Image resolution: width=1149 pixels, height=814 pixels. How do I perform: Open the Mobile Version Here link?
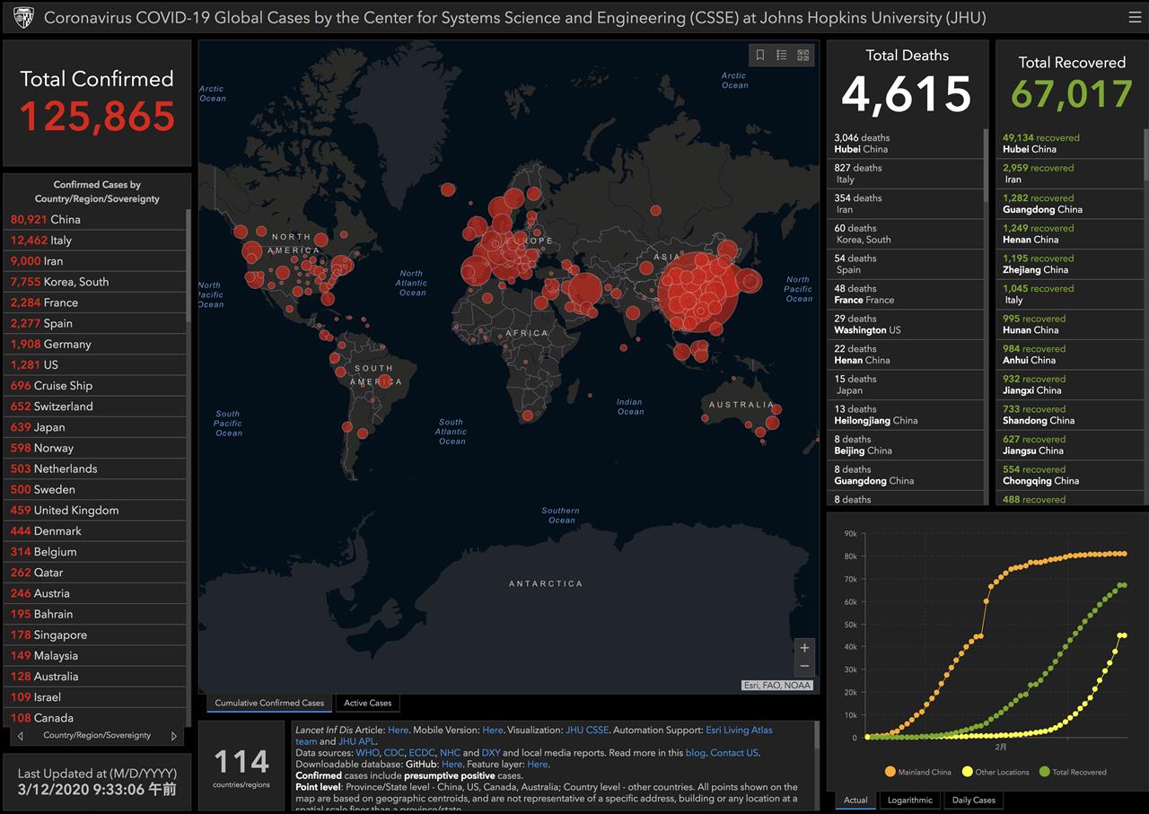[492, 731]
